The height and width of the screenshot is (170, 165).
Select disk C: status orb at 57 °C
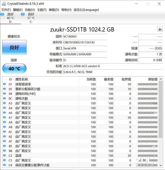click(23, 14)
